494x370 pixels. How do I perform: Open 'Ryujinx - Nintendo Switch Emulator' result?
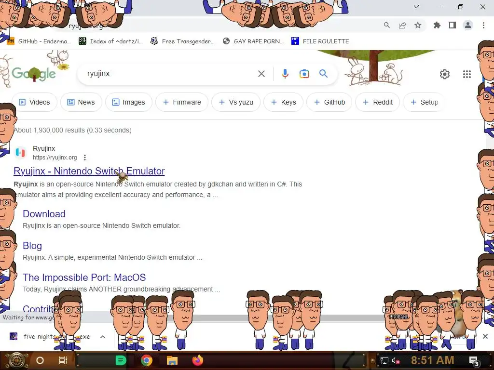point(89,171)
